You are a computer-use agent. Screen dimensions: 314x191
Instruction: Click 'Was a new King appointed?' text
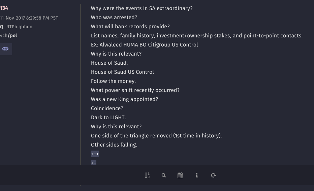(124, 99)
